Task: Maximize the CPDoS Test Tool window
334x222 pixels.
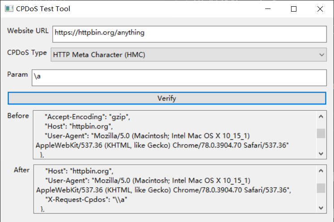Action: pos(294,8)
